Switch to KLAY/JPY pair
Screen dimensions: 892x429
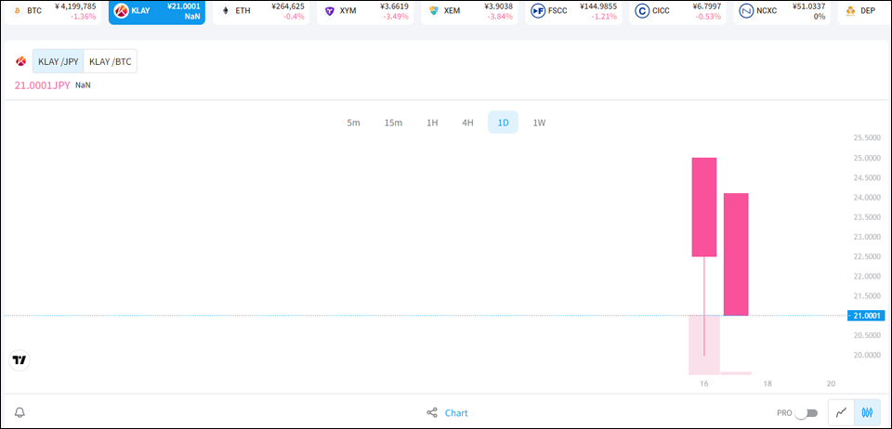click(x=58, y=62)
